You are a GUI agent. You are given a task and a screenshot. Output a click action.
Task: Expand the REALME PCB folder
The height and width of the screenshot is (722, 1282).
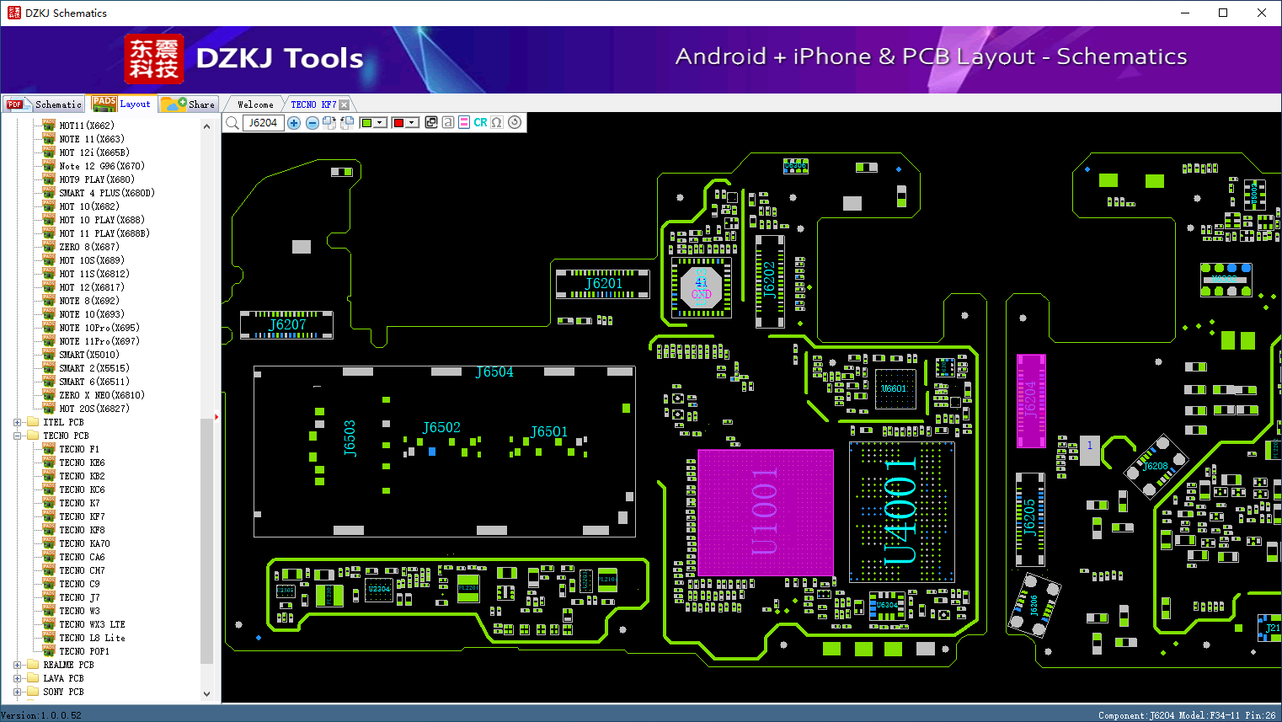point(18,665)
